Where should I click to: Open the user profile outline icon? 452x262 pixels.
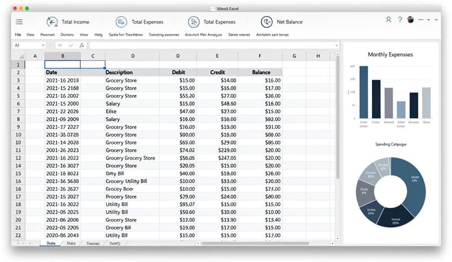coord(389,20)
